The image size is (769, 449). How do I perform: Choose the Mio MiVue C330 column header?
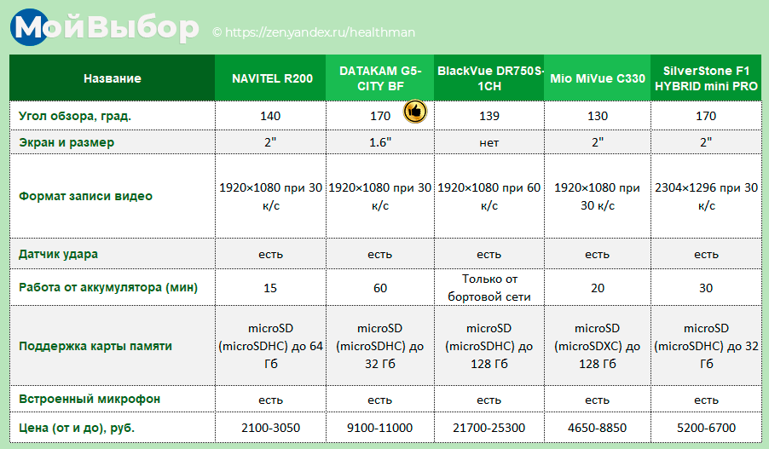coord(597,78)
